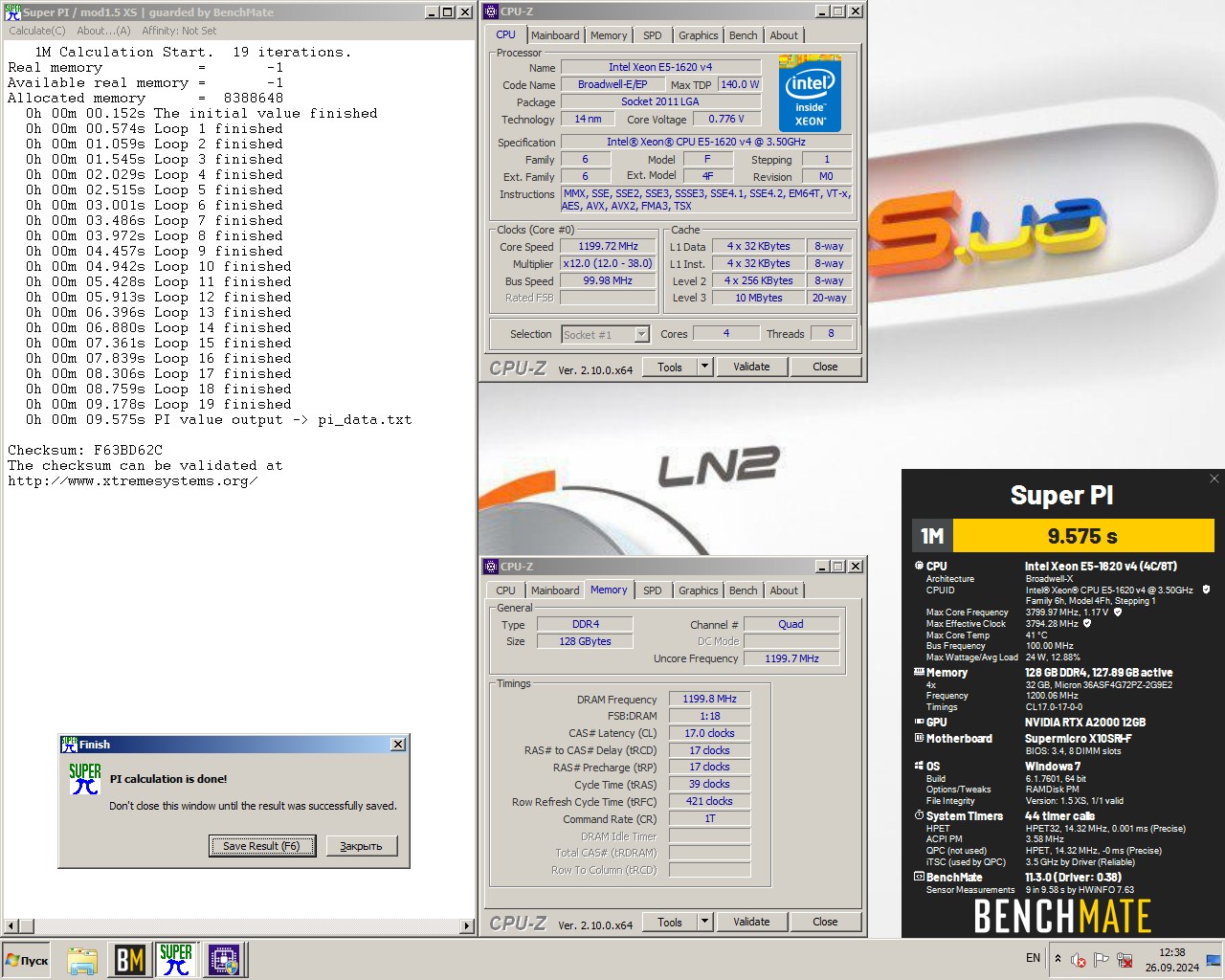Close the Finish dialog with X

click(398, 745)
